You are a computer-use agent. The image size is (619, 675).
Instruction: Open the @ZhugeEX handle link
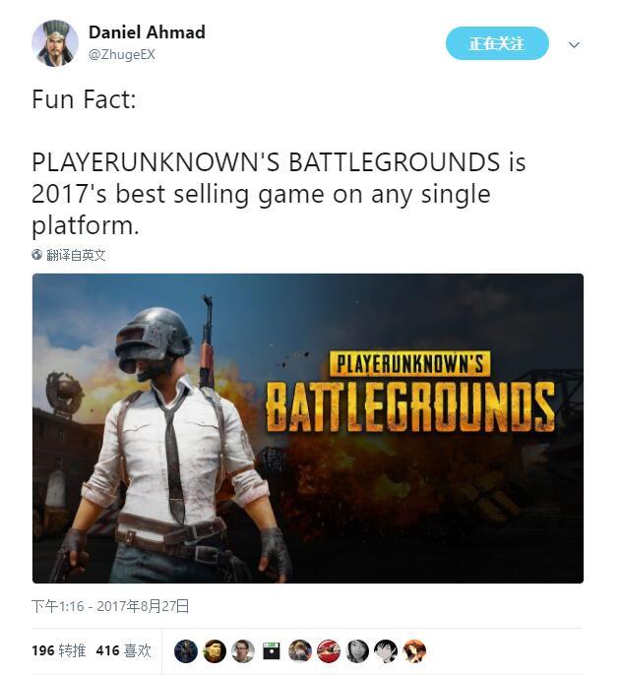point(121,55)
